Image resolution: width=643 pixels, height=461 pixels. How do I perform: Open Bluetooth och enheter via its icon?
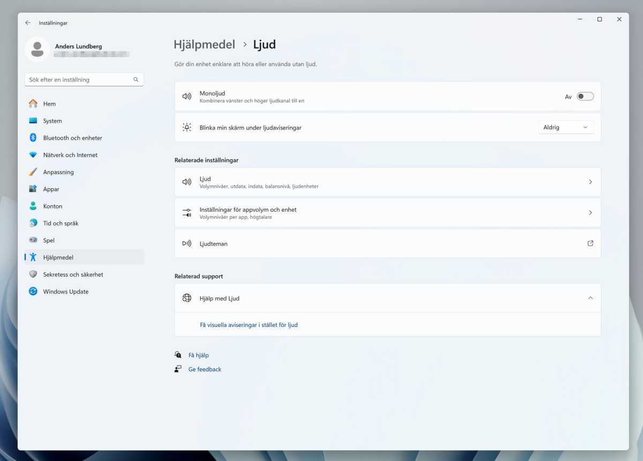[33, 138]
